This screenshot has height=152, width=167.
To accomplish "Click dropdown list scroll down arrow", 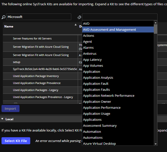I will (155, 144).
